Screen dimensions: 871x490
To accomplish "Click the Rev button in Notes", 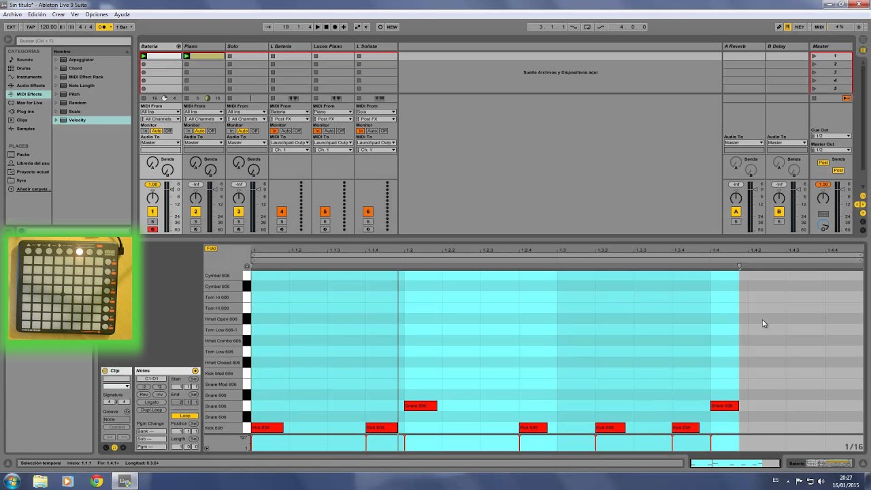I will pyautogui.click(x=144, y=395).
